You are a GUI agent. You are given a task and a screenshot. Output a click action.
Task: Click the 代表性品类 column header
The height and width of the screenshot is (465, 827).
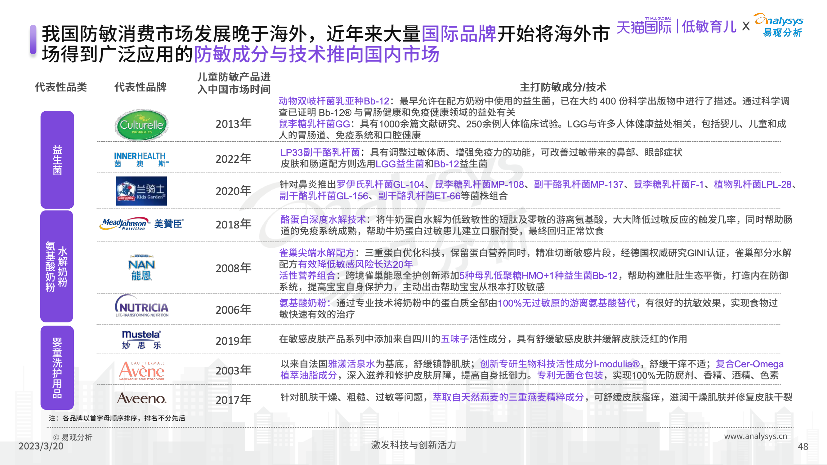coord(61,87)
